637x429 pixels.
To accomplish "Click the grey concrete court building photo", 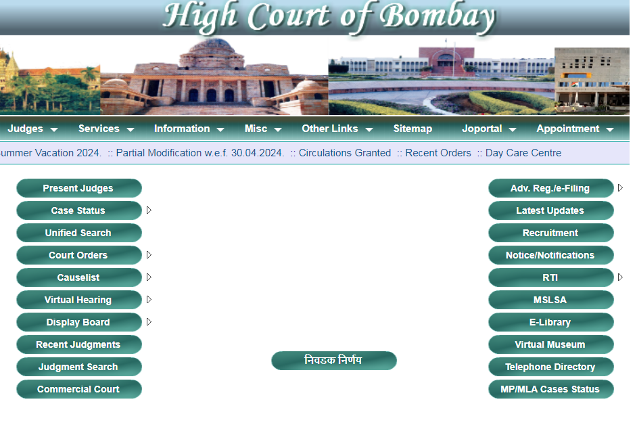I will pyautogui.click(x=592, y=81).
